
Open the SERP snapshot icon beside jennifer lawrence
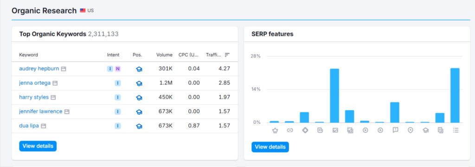(67, 112)
